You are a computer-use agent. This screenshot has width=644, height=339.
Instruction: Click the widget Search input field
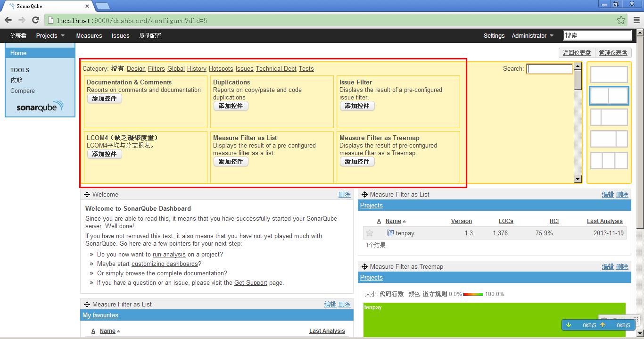click(x=549, y=69)
